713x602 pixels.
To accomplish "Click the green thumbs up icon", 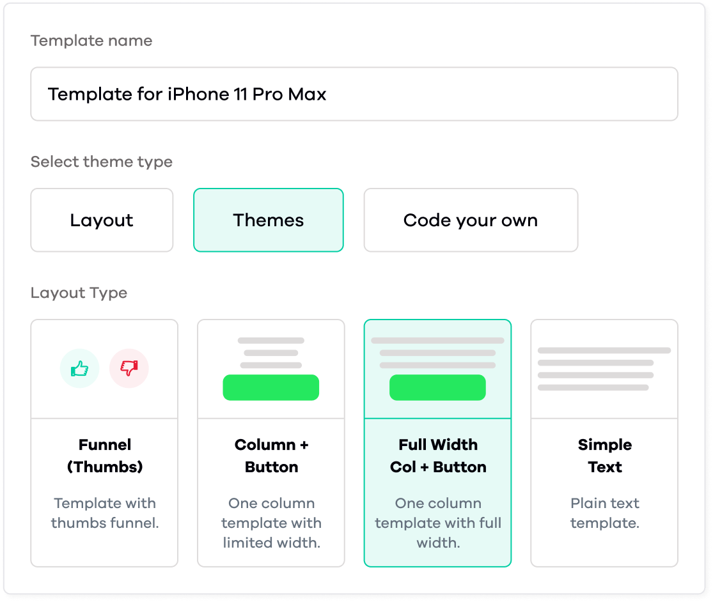I will [x=79, y=369].
